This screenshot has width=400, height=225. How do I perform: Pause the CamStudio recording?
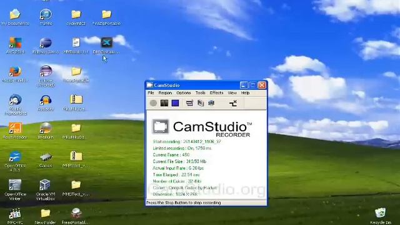click(x=164, y=103)
